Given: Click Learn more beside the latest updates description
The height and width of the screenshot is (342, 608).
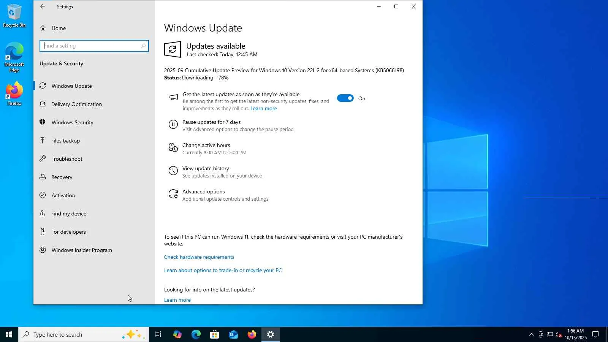Looking at the screenshot, I should coord(264,109).
